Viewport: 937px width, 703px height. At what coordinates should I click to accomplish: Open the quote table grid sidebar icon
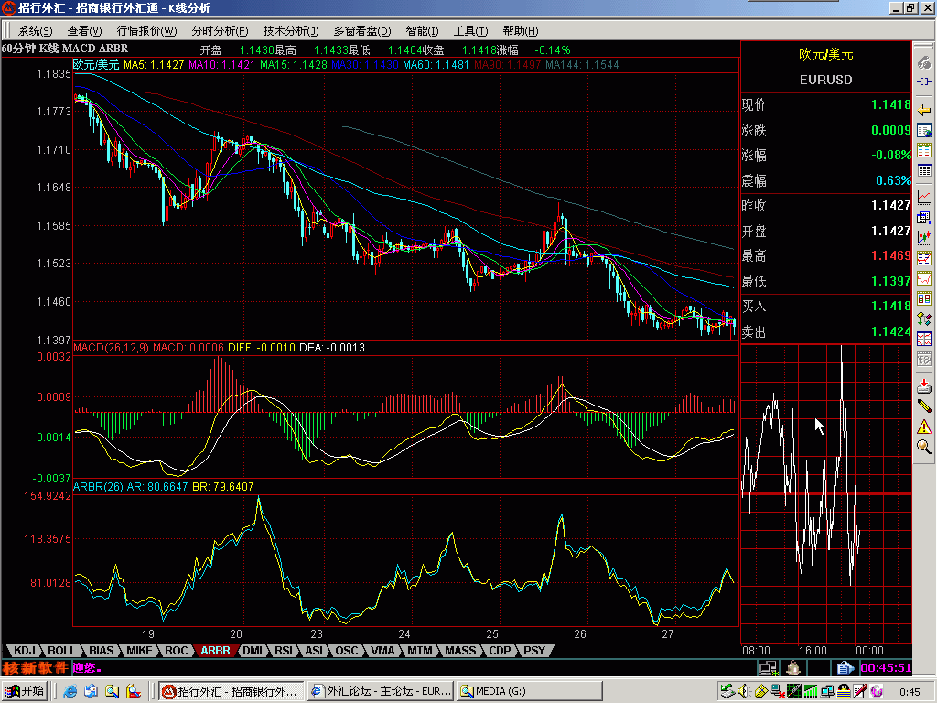coord(924,170)
